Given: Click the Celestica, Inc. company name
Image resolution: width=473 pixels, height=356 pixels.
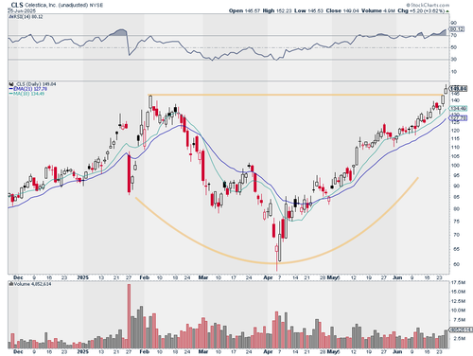Looking at the screenshot, I should [41, 5].
